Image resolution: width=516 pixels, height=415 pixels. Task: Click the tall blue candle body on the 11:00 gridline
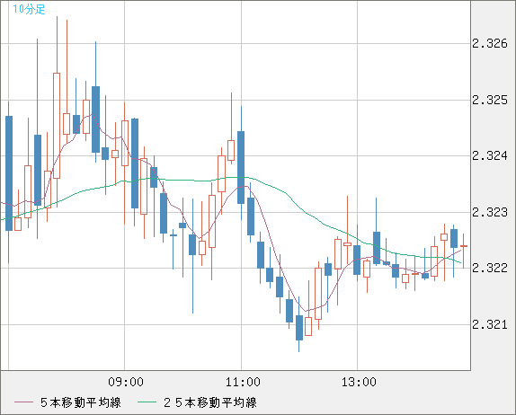241,167
